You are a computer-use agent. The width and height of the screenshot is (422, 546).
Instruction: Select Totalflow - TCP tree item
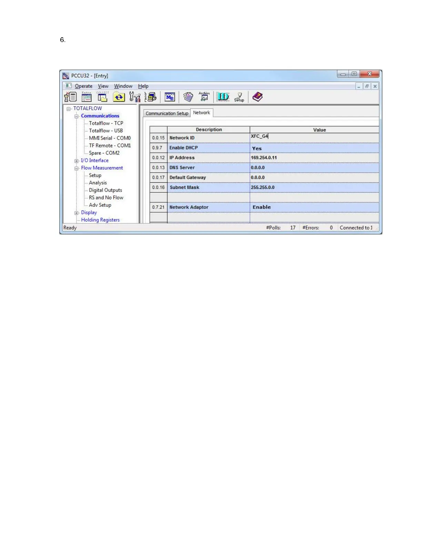106,123
